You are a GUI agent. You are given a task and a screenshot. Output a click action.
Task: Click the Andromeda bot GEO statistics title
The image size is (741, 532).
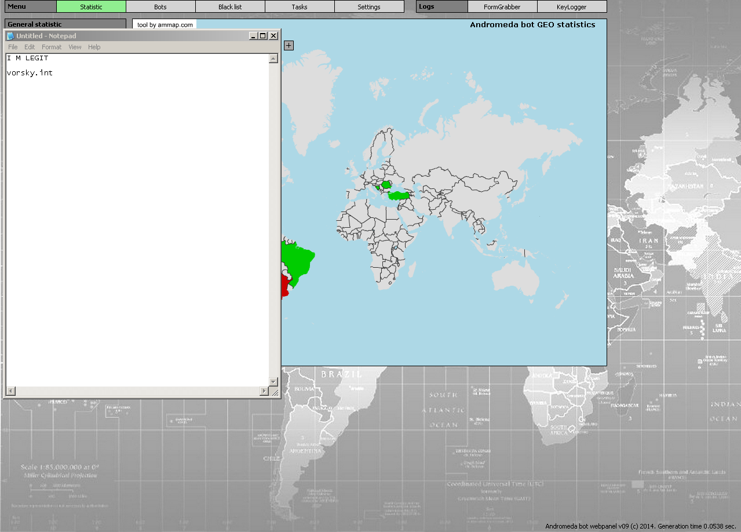point(532,25)
